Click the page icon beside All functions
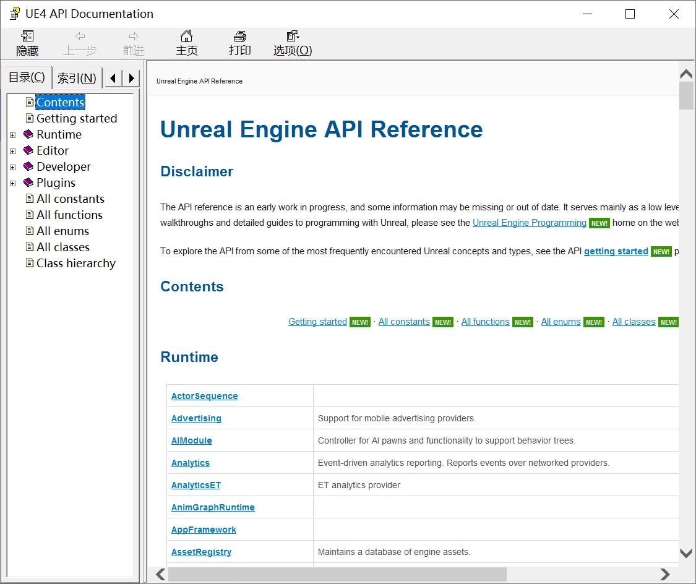This screenshot has width=696, height=584. pos(30,215)
